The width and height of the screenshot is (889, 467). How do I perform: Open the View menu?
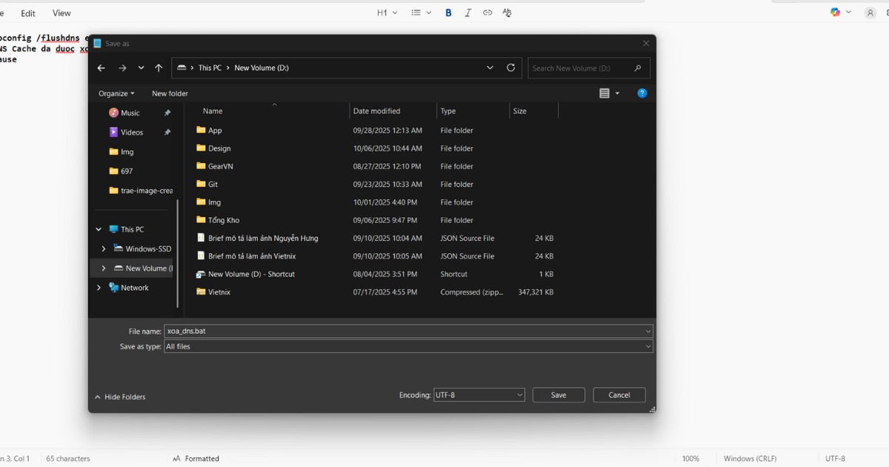tap(61, 13)
